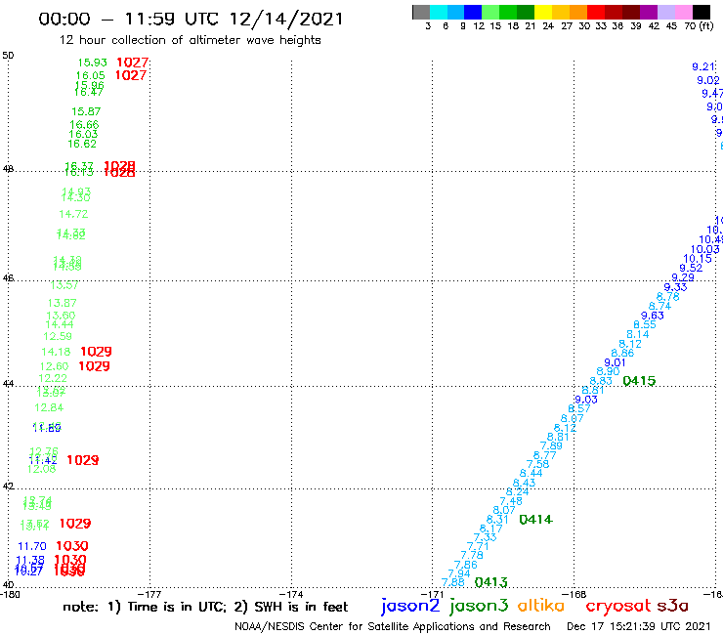Click the cyan swatch in the color scale

tap(439, 12)
